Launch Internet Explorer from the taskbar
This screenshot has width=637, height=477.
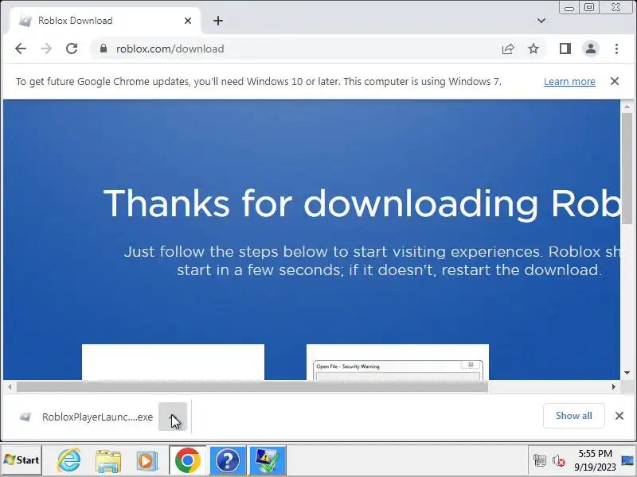pos(68,460)
